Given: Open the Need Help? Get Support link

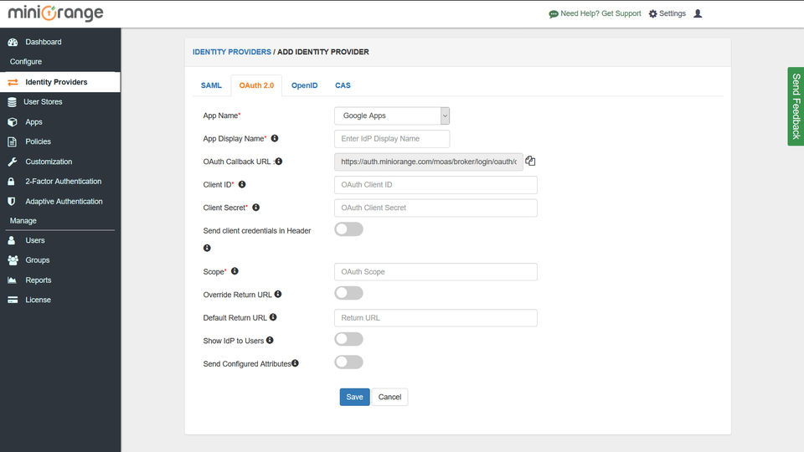Looking at the screenshot, I should pyautogui.click(x=595, y=13).
